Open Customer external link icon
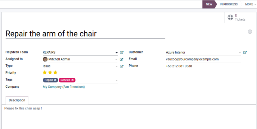Screen dimensions: 257x129 (x=245, y=53)
